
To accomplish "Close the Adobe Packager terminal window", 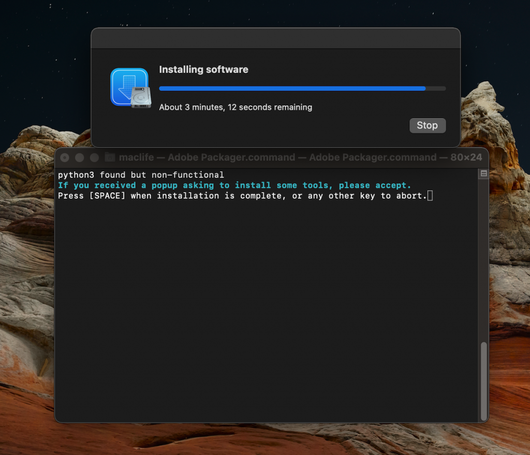I will [x=65, y=157].
